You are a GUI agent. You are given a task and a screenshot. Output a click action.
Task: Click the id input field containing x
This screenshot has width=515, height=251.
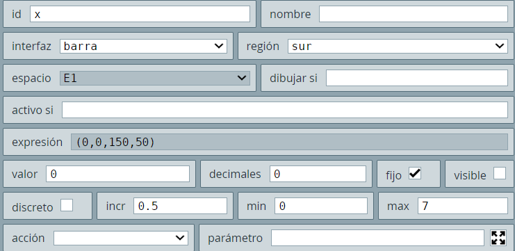[140, 14]
